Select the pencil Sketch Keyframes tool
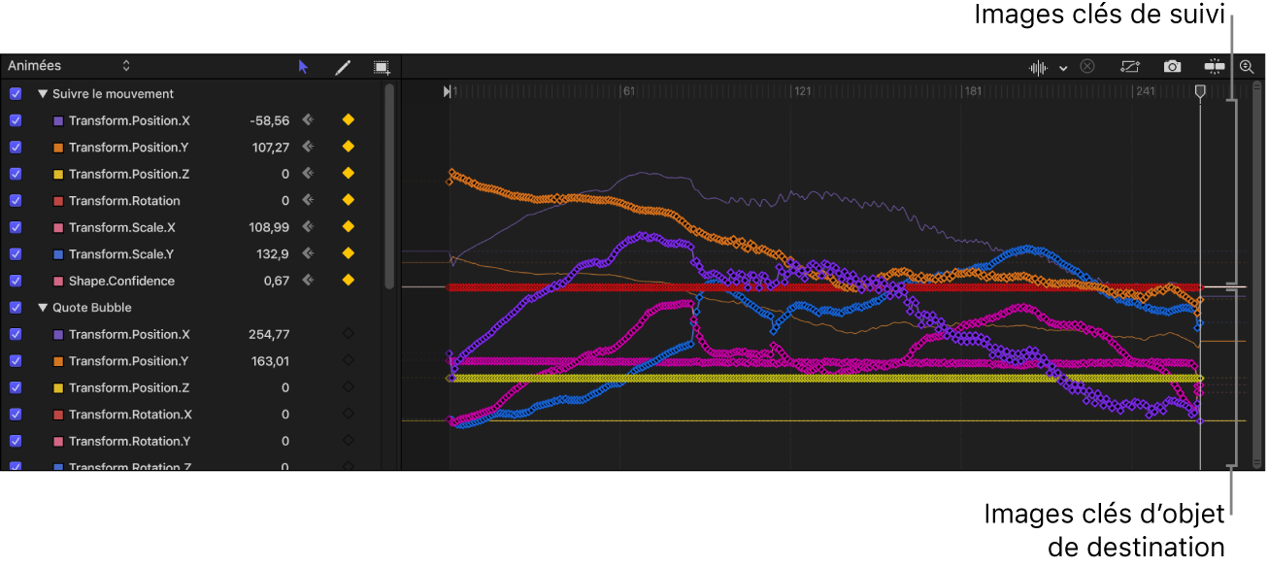Viewport: 1268px width, 568px height. [x=342, y=67]
